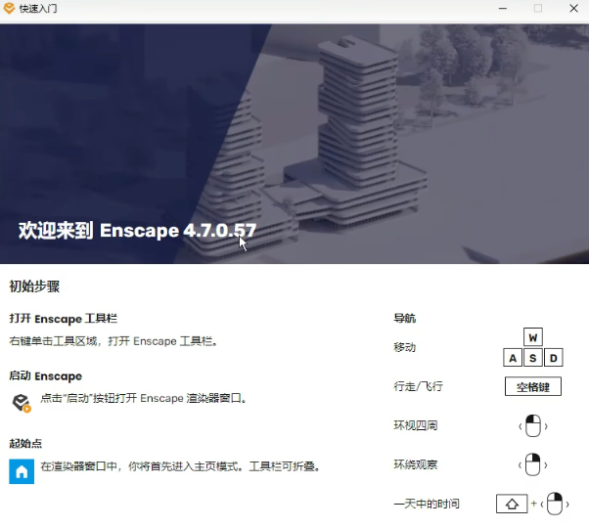Select the 初始步骤 heading

34,286
